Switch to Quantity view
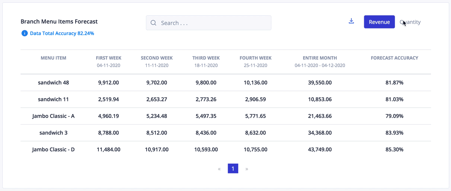This screenshot has width=451, height=191. click(x=410, y=22)
